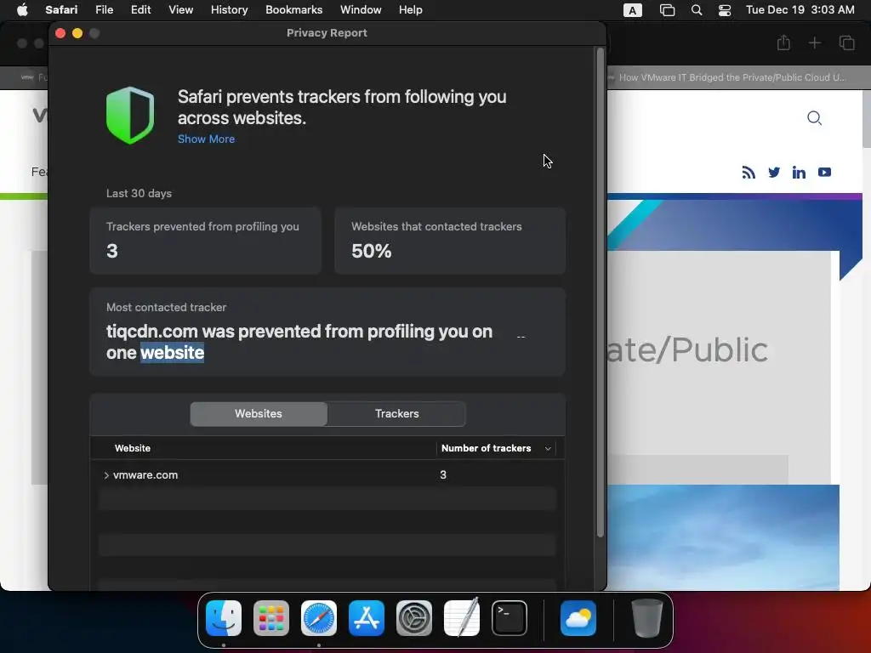Open the Safari menu
This screenshot has width=871, height=653.
61,10
